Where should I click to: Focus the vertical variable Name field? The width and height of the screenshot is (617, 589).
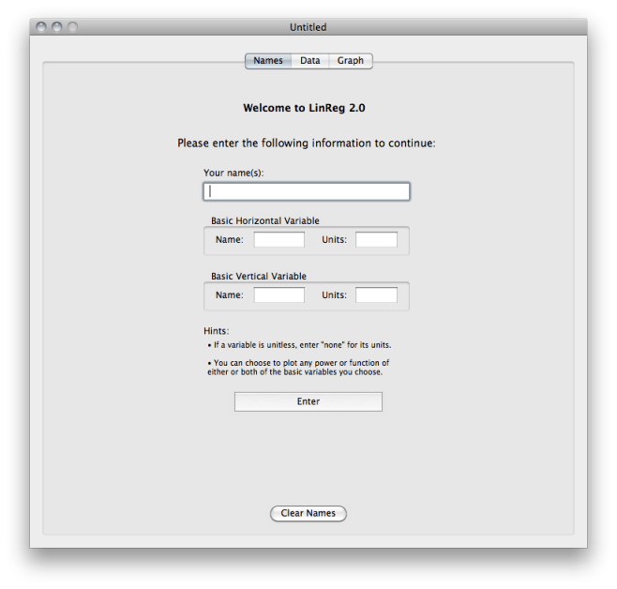[279, 295]
